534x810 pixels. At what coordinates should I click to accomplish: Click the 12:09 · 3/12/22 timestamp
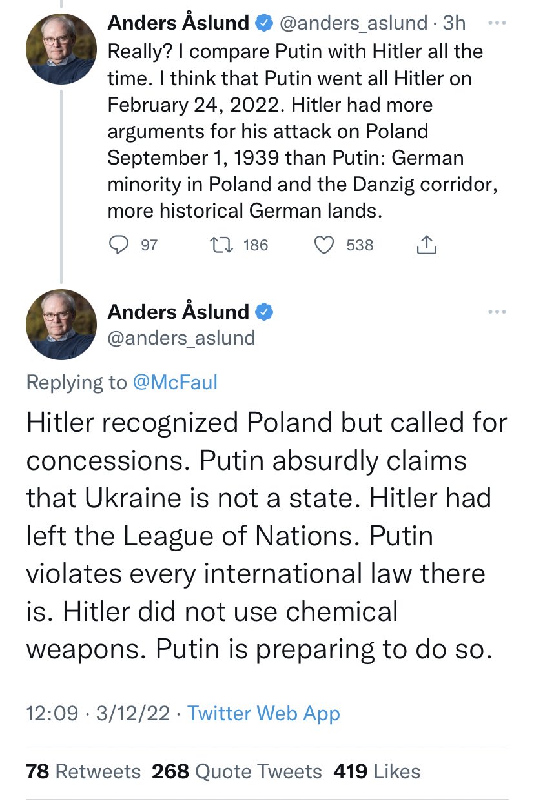point(98,713)
